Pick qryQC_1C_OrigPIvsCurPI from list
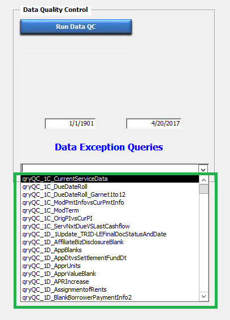The width and height of the screenshot is (230, 320). pyautogui.click(x=110, y=218)
